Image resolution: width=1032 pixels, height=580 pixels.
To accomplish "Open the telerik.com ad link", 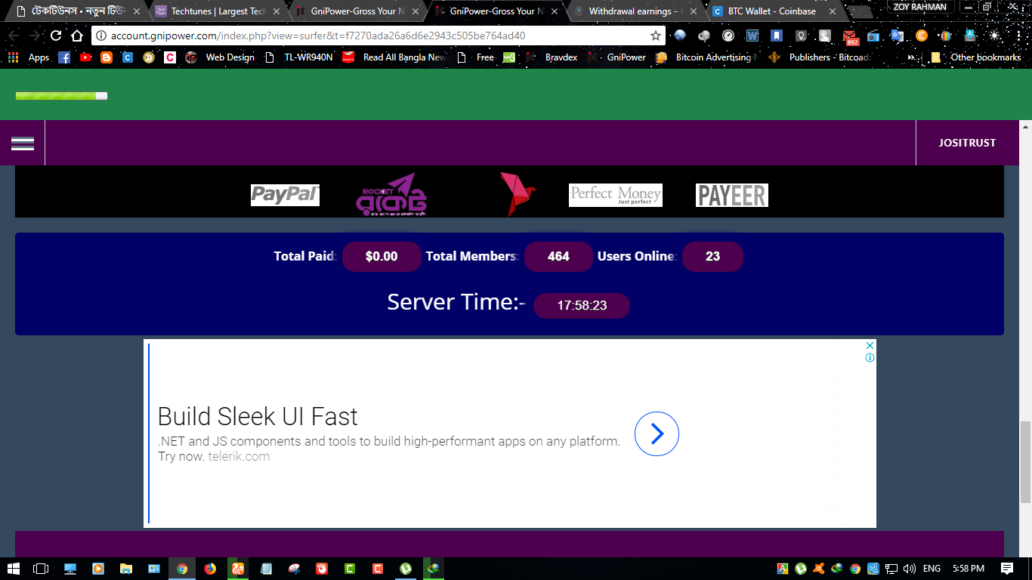I will click(239, 456).
